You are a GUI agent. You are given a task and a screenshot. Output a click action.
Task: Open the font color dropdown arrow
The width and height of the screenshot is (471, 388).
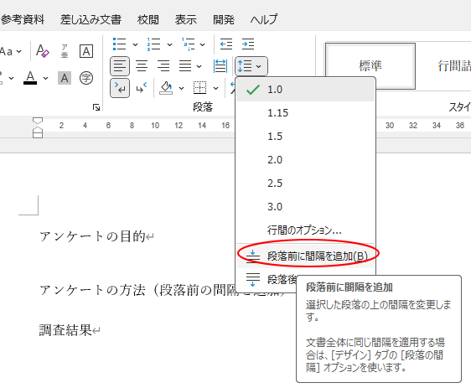pos(45,79)
